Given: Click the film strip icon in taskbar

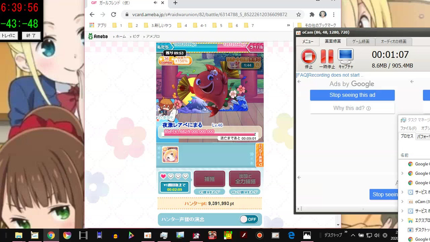Looking at the screenshot, I should tap(83, 235).
